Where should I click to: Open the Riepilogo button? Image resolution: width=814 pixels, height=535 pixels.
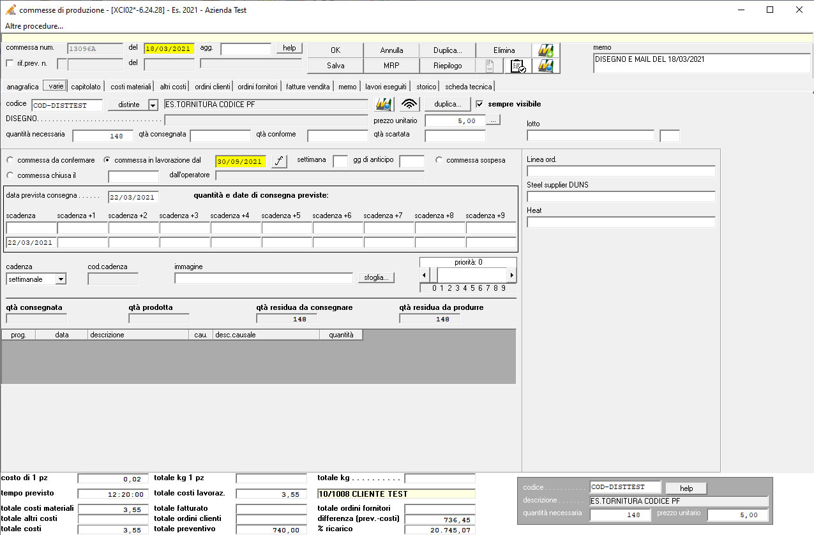point(448,66)
